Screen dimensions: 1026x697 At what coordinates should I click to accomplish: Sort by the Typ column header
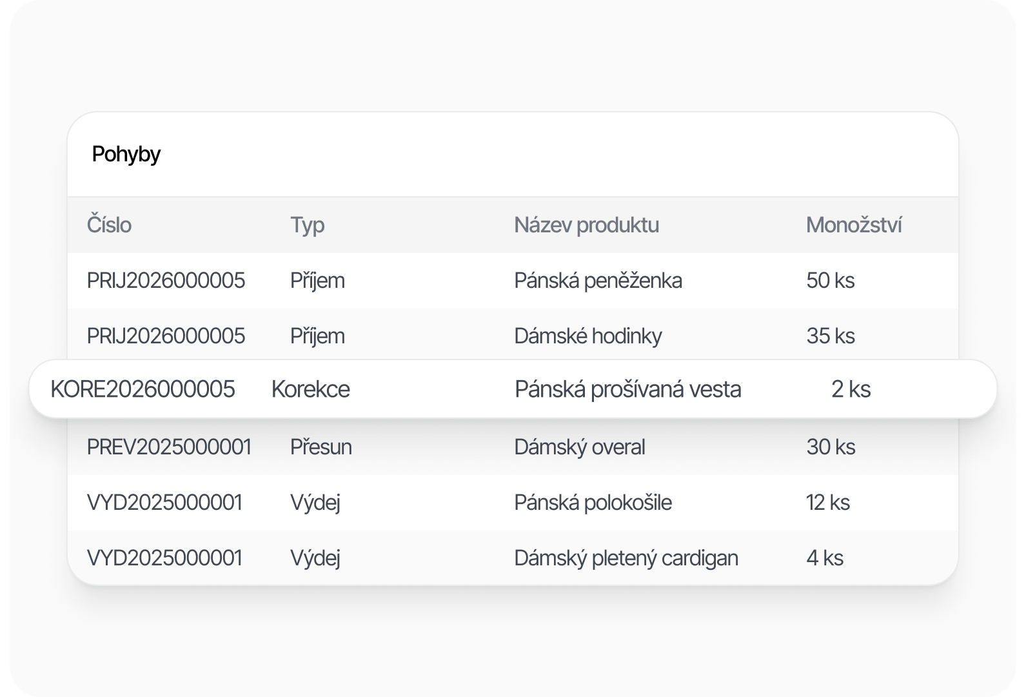[307, 225]
